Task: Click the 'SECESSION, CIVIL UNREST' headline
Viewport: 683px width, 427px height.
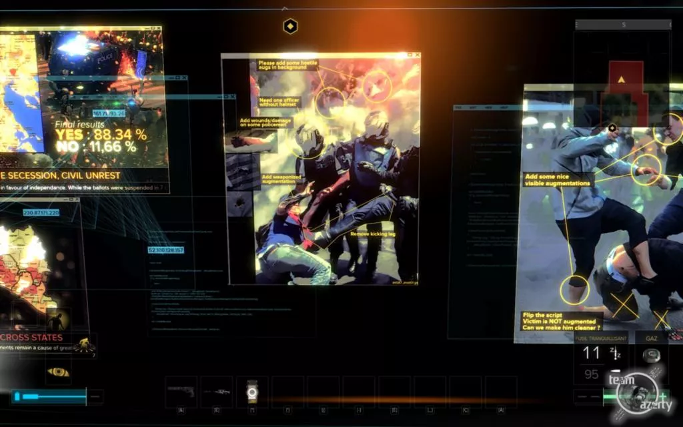Action: click(63, 175)
